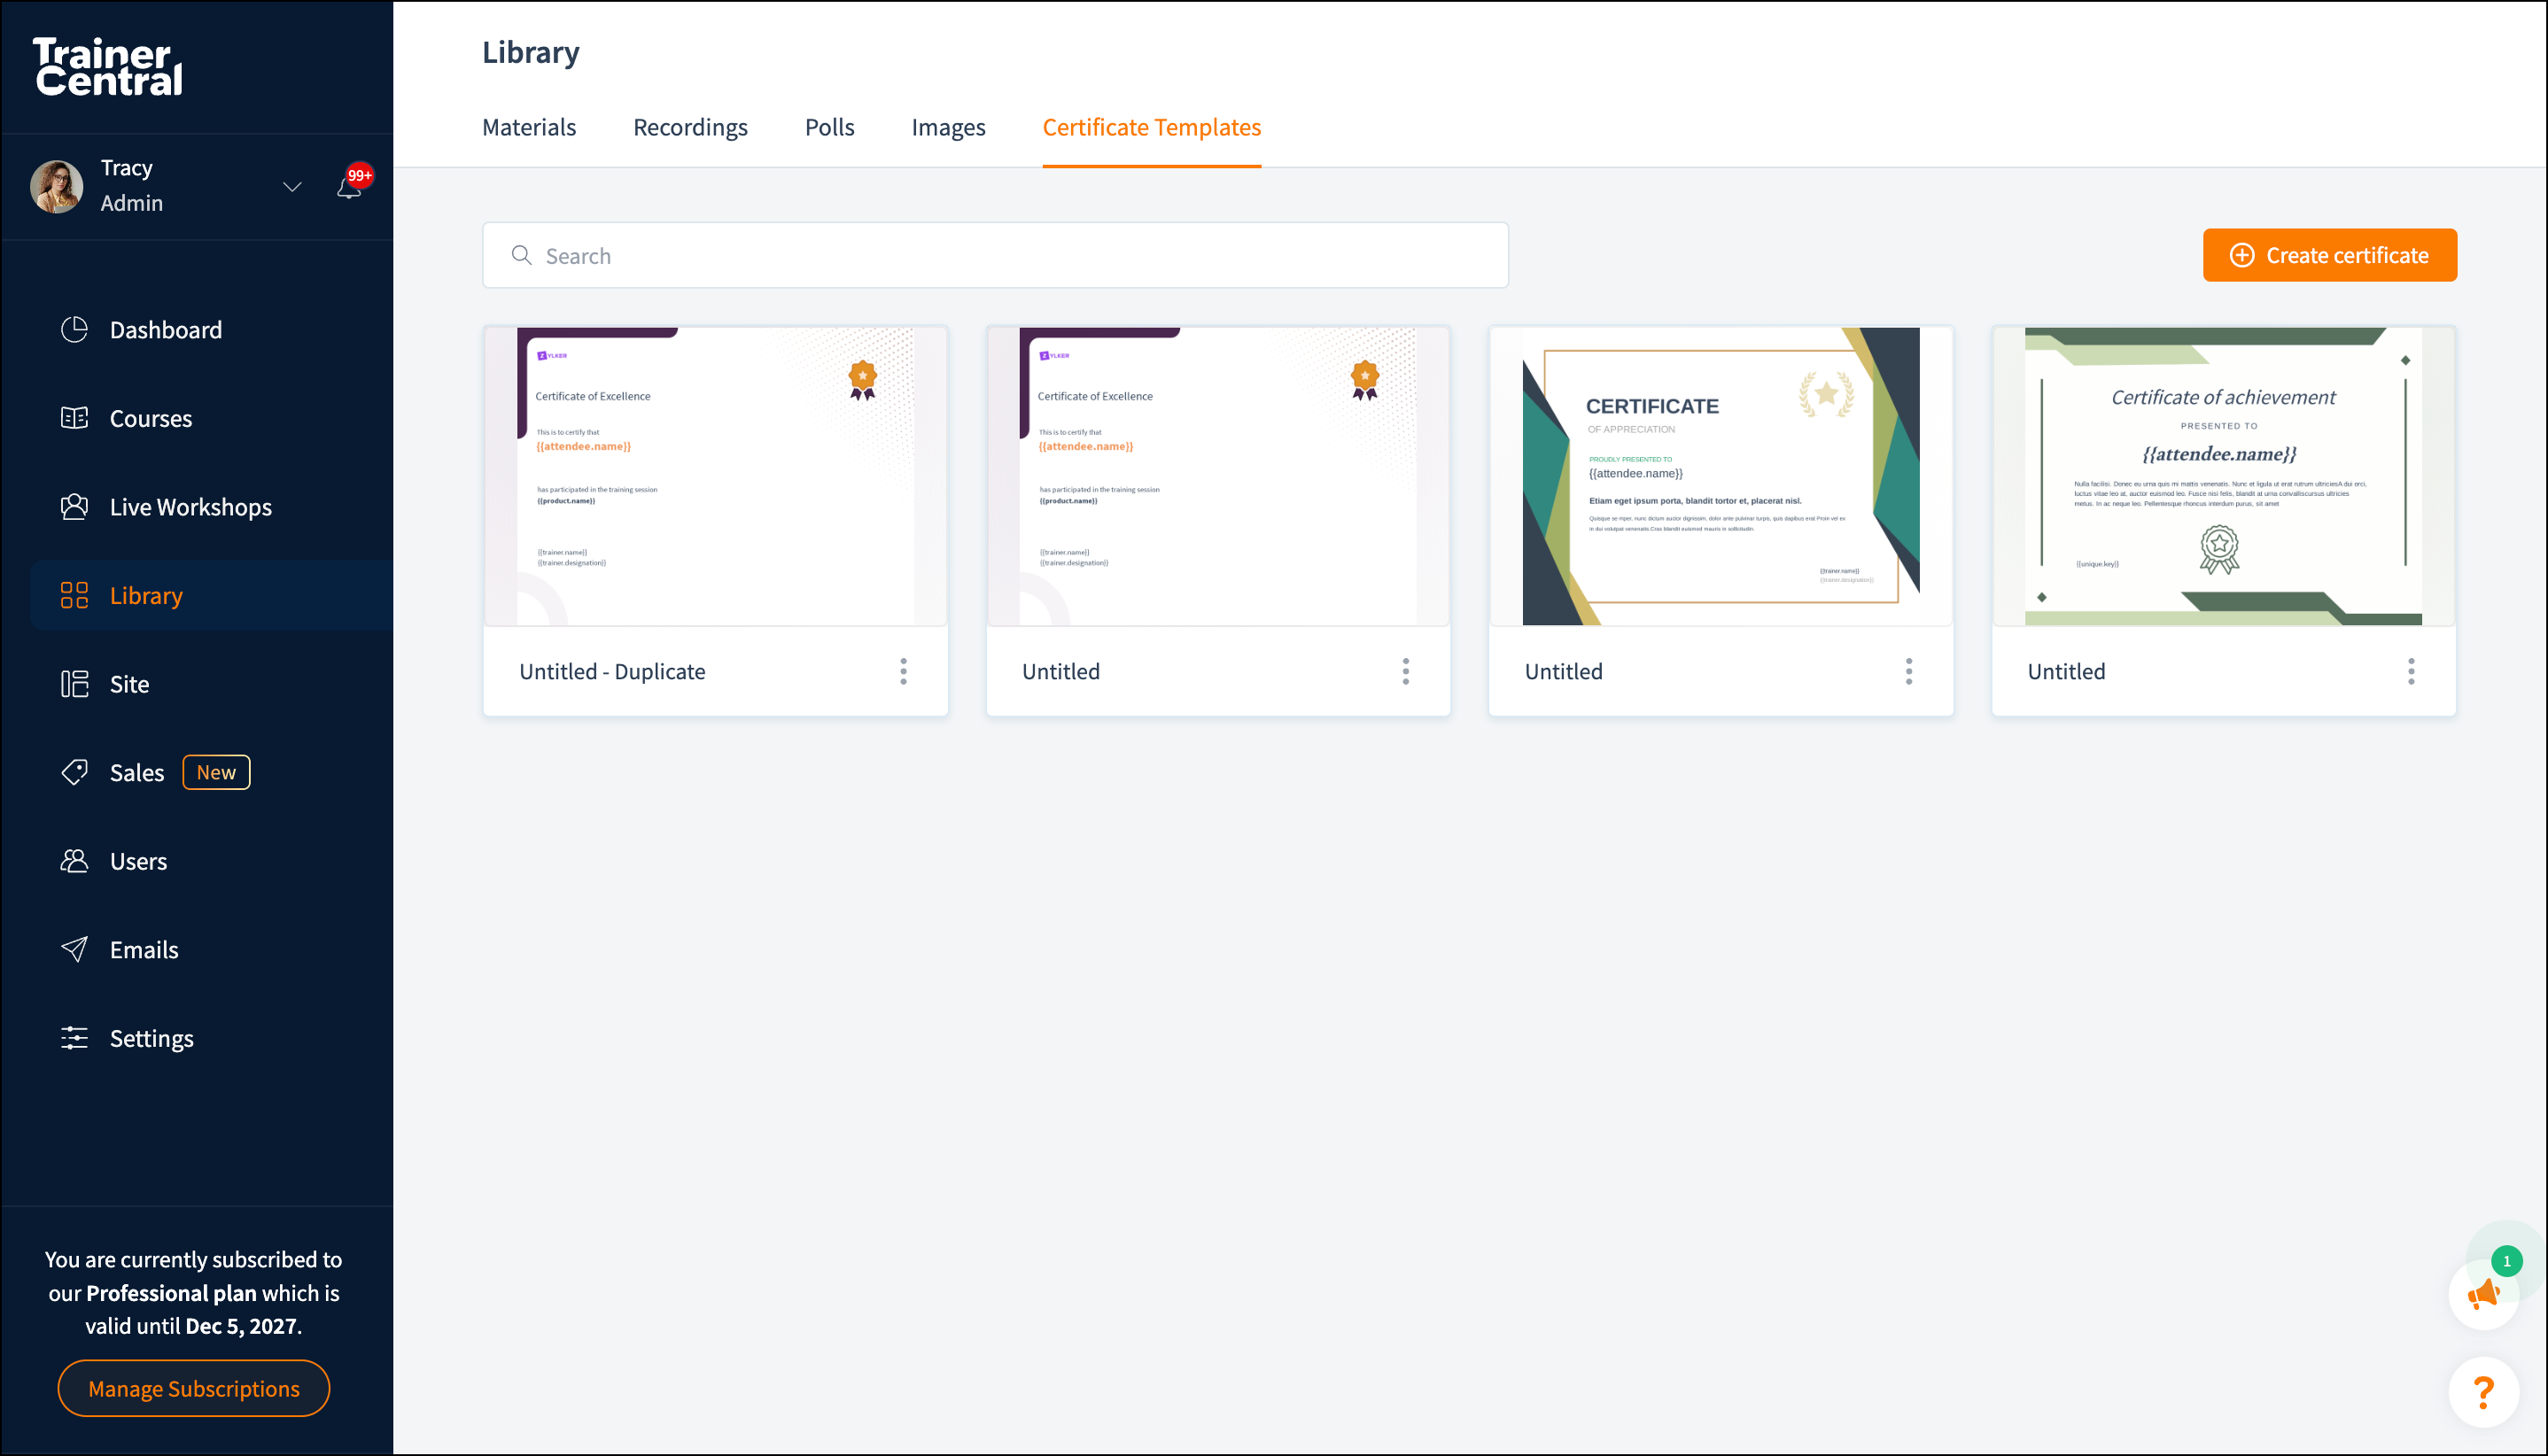The width and height of the screenshot is (2548, 1456).
Task: Open three-dot menu of achievement certificate
Action: coord(2411,671)
